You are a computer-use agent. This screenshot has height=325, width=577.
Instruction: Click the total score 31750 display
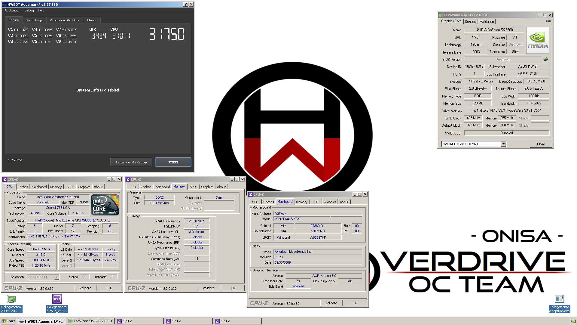pyautogui.click(x=167, y=34)
